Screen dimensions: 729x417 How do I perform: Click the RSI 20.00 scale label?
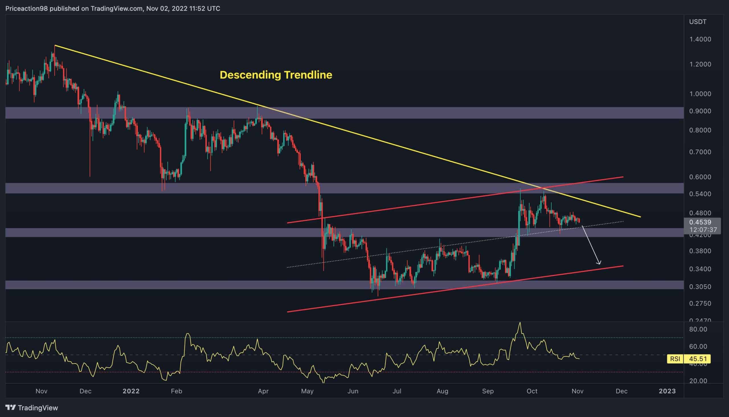point(698,381)
